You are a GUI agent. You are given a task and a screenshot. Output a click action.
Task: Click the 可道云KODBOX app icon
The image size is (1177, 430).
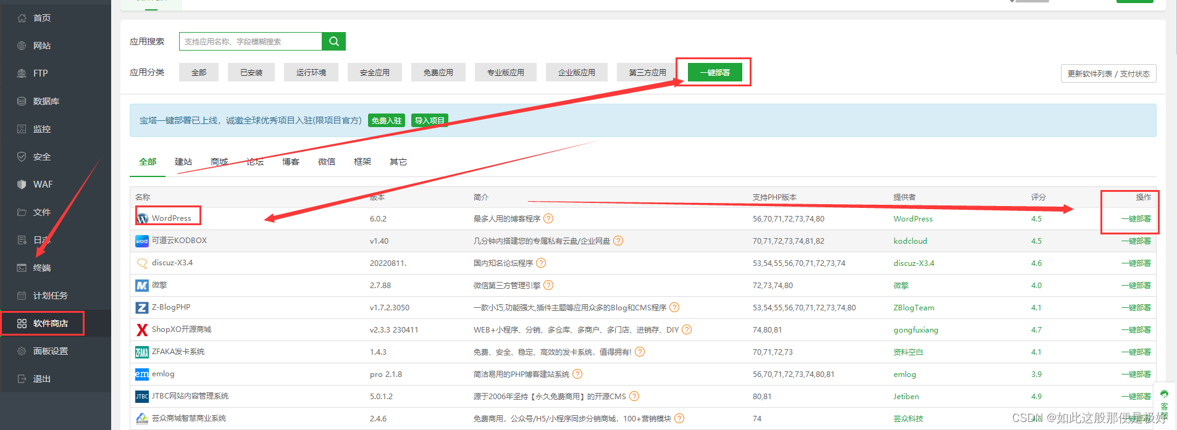[142, 241]
